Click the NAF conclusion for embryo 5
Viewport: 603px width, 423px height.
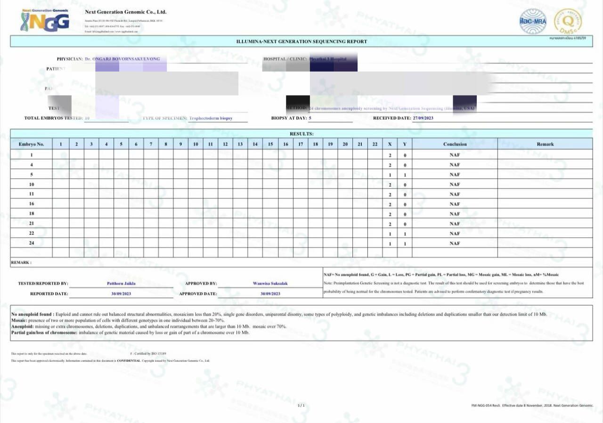(x=455, y=175)
